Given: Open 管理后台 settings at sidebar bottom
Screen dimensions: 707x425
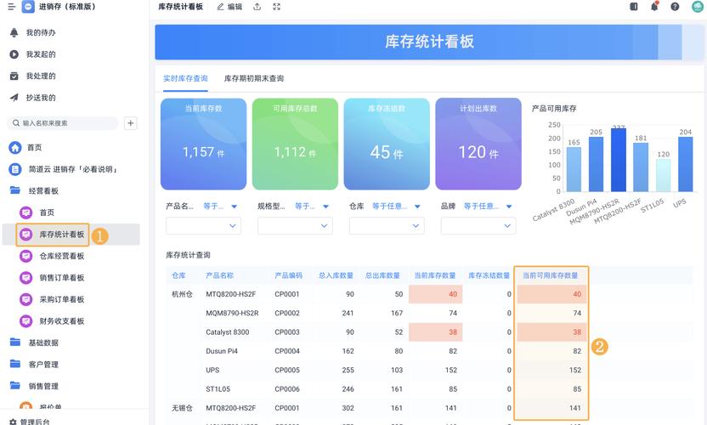Looking at the screenshot, I should 30,422.
